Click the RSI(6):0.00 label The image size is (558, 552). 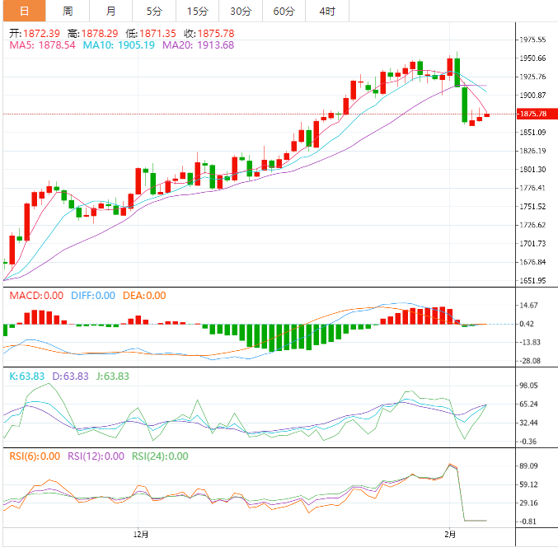[x=35, y=456]
